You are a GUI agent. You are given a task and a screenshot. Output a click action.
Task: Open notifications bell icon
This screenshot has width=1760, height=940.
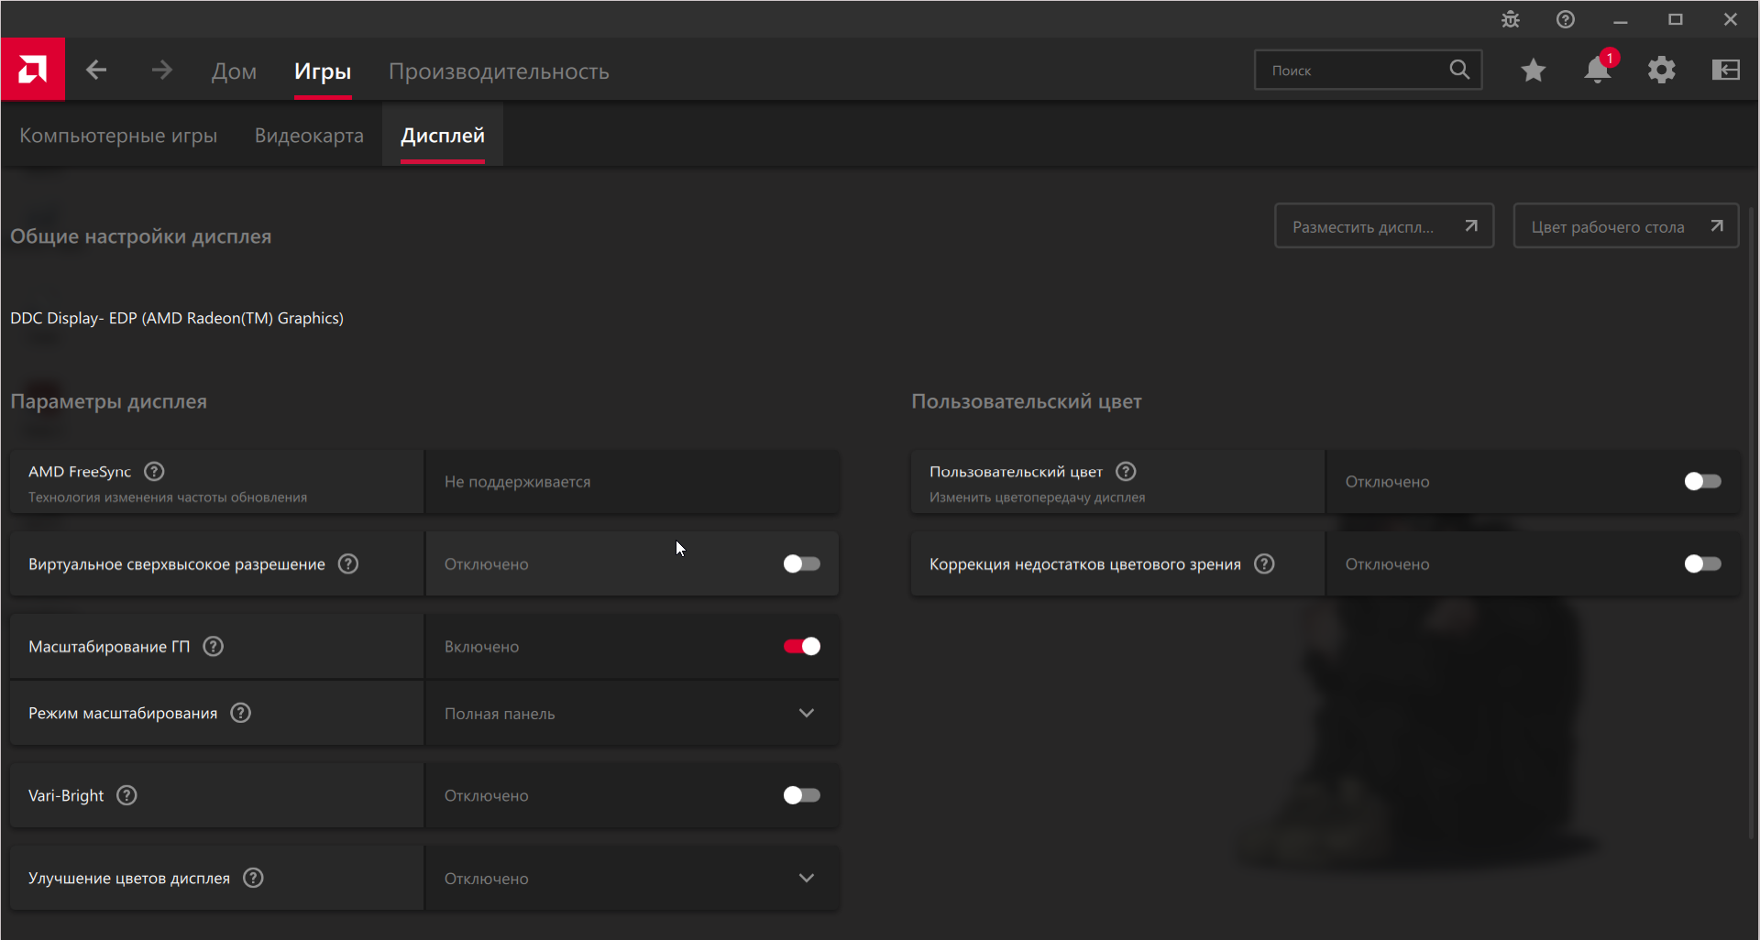1598,70
